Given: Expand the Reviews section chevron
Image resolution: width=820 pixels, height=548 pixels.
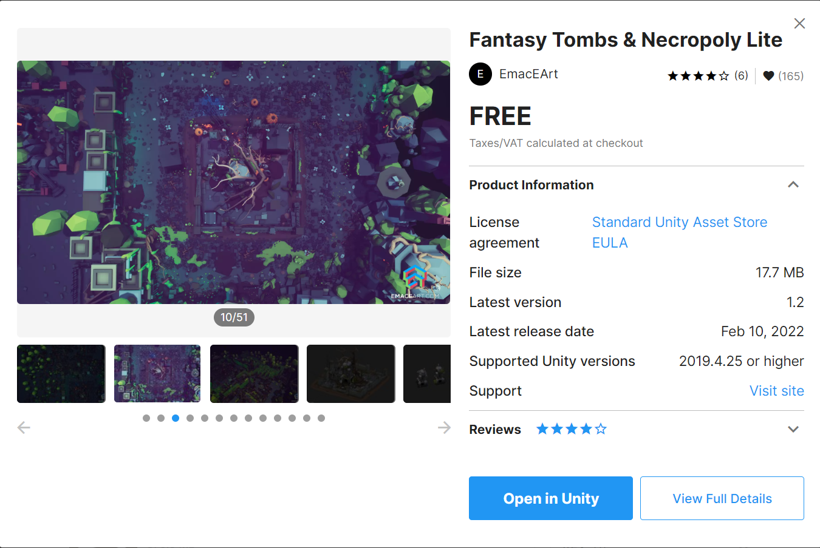Looking at the screenshot, I should (x=793, y=429).
